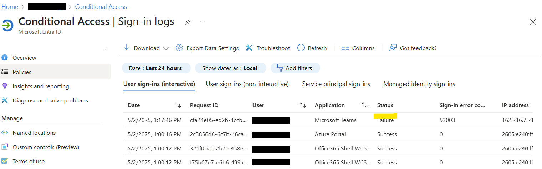Sort the table by Date column

pos(178,105)
